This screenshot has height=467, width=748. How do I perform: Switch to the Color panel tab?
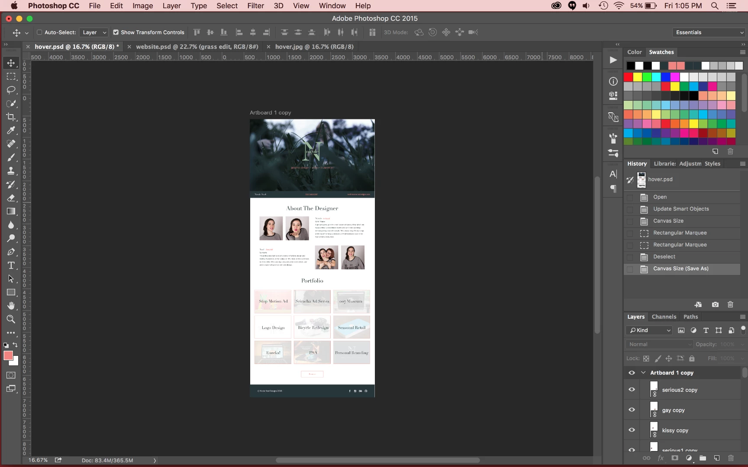click(634, 52)
